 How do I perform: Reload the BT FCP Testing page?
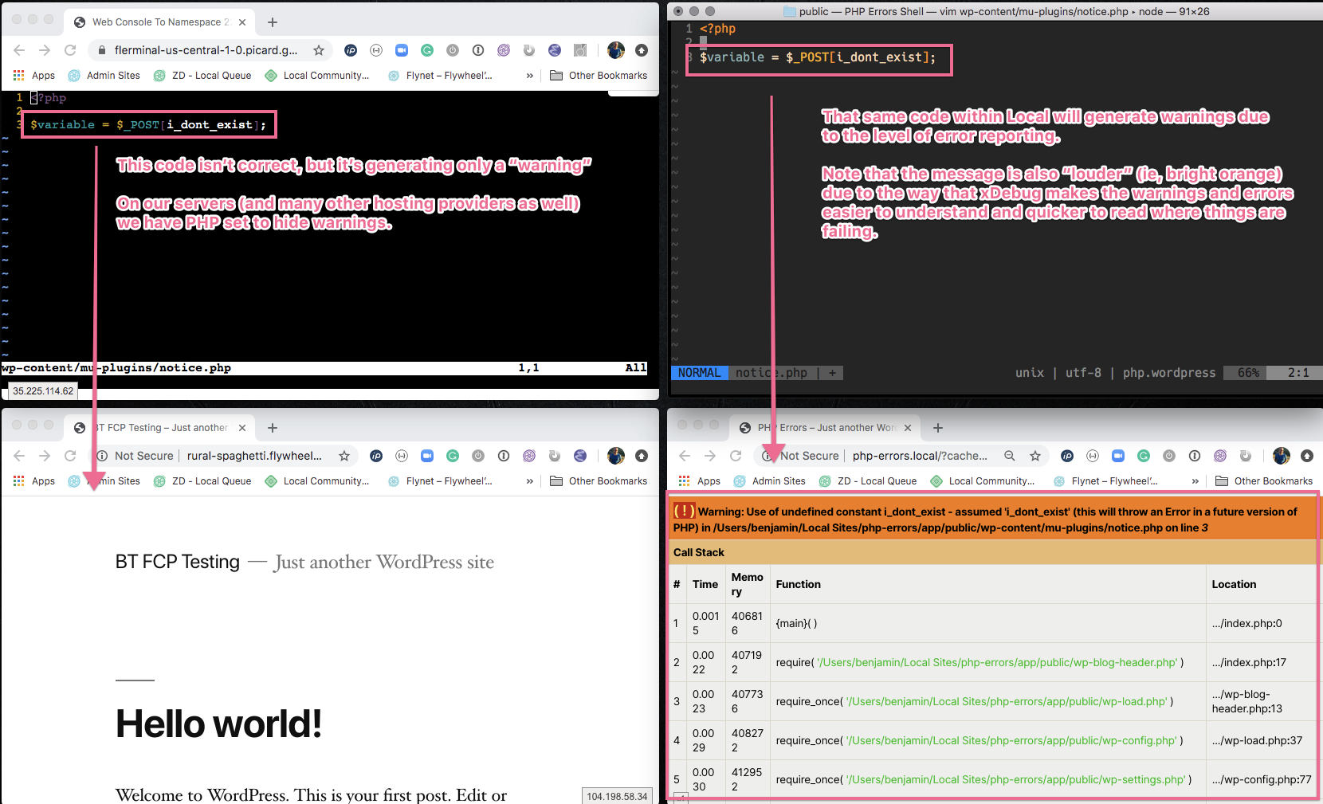(70, 456)
